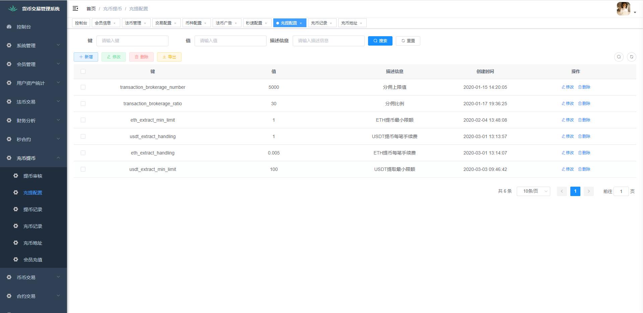643x313 pixels.
Task: Tick the eth_extract_handling row checkbox
Action: pyautogui.click(x=83, y=153)
